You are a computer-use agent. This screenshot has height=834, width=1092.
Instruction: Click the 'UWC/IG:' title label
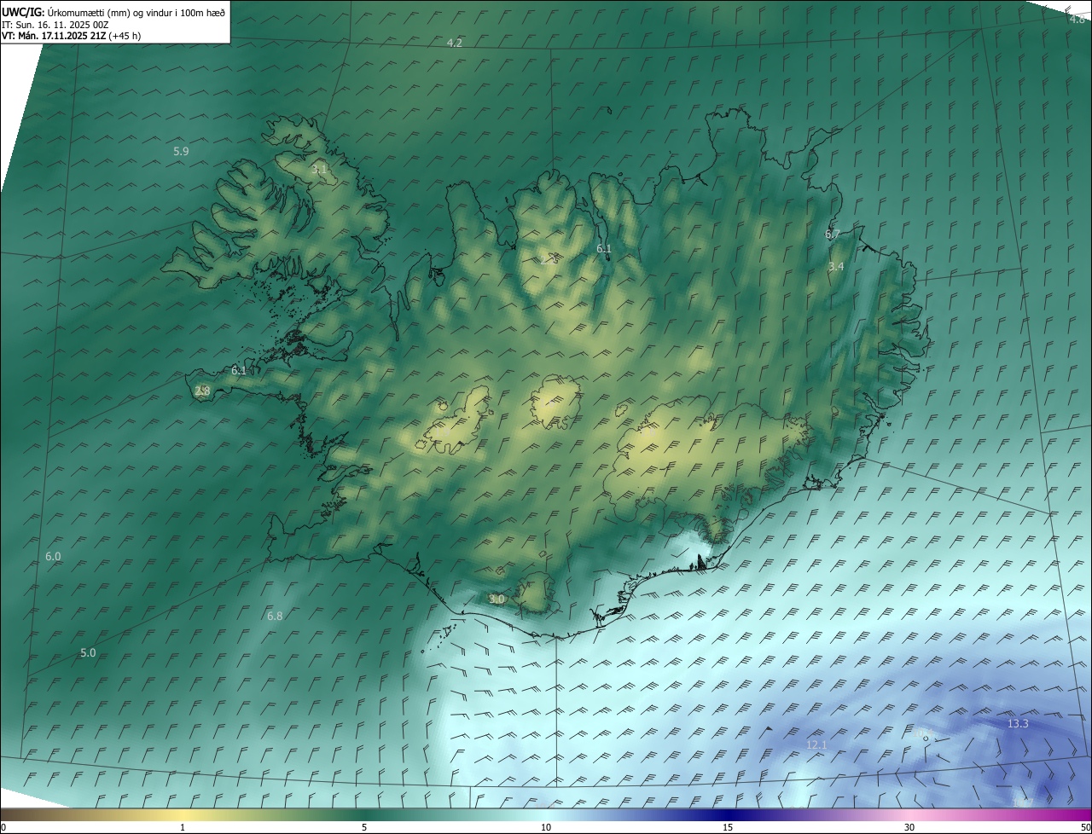pyautogui.click(x=22, y=12)
